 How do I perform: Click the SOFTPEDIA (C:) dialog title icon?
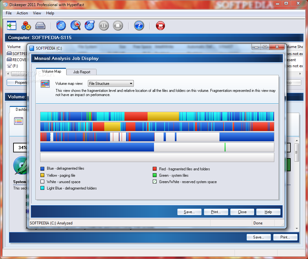(x=32, y=48)
